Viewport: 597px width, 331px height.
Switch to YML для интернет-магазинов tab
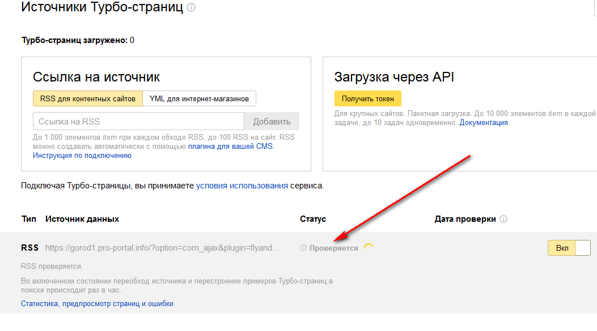(199, 98)
